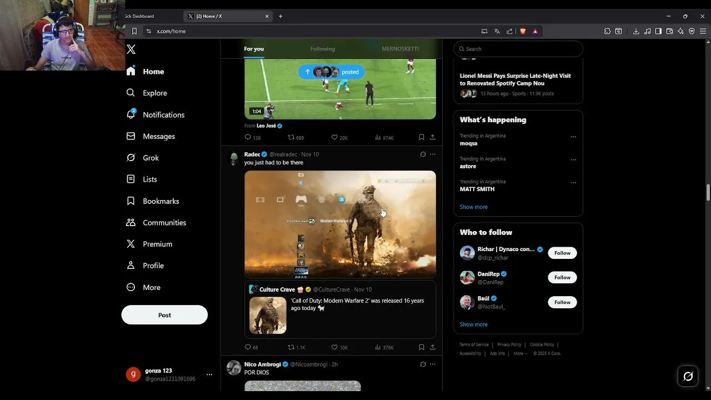The image size is (711, 400).
Task: Switch to the For you tab
Action: (254, 49)
